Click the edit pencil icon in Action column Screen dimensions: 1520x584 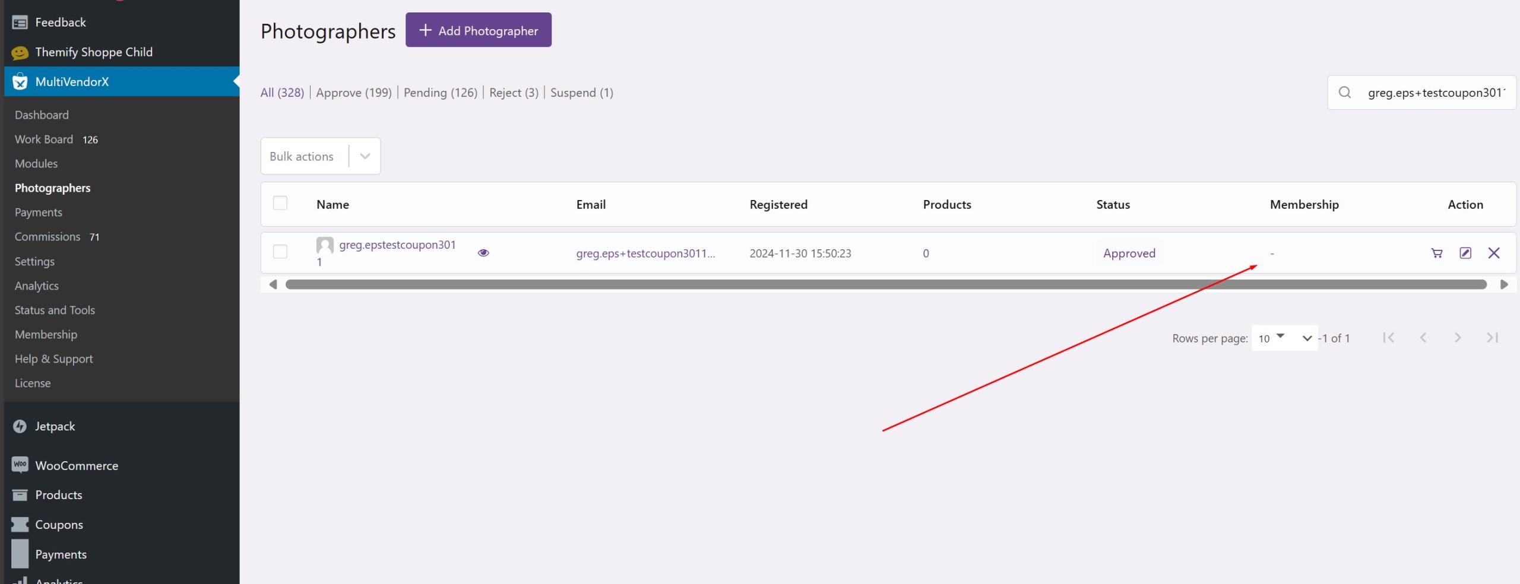[x=1465, y=253]
